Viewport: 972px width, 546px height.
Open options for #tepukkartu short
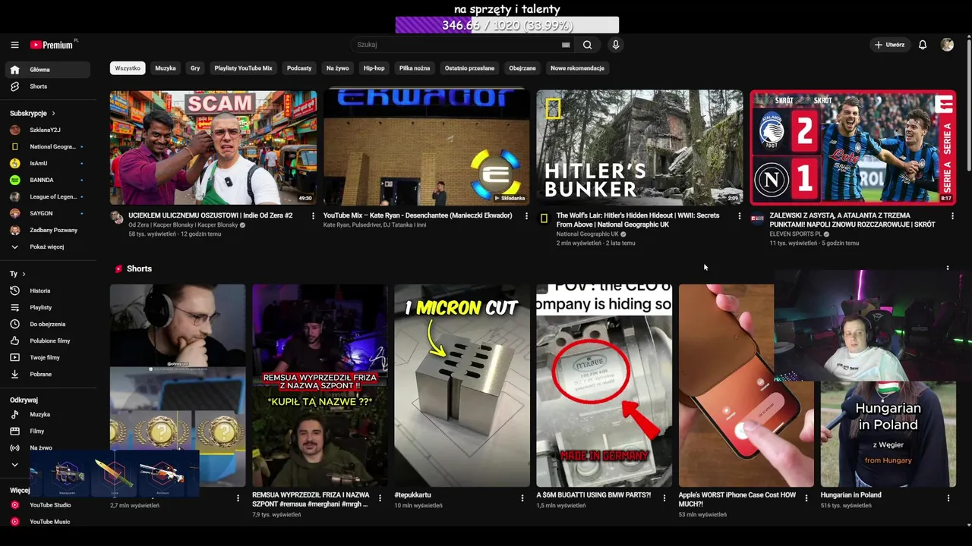point(522,498)
